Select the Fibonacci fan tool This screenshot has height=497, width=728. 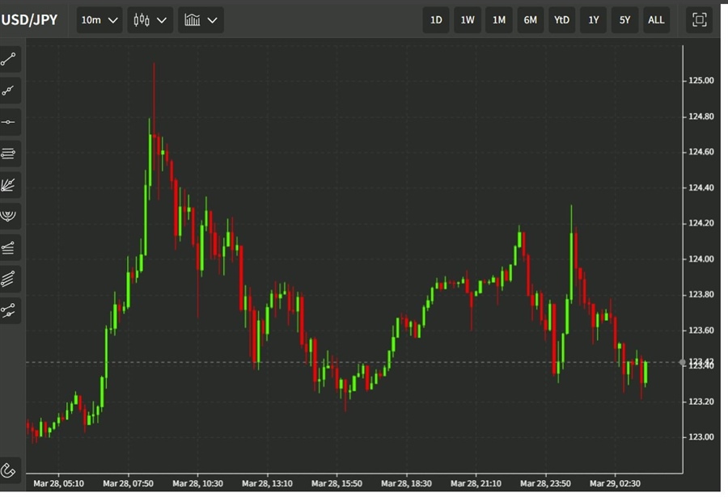pyautogui.click(x=8, y=185)
